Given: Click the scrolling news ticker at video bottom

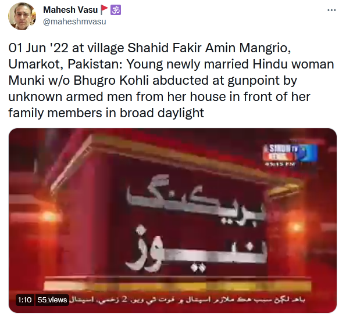Looking at the screenshot, I should coord(188,299).
